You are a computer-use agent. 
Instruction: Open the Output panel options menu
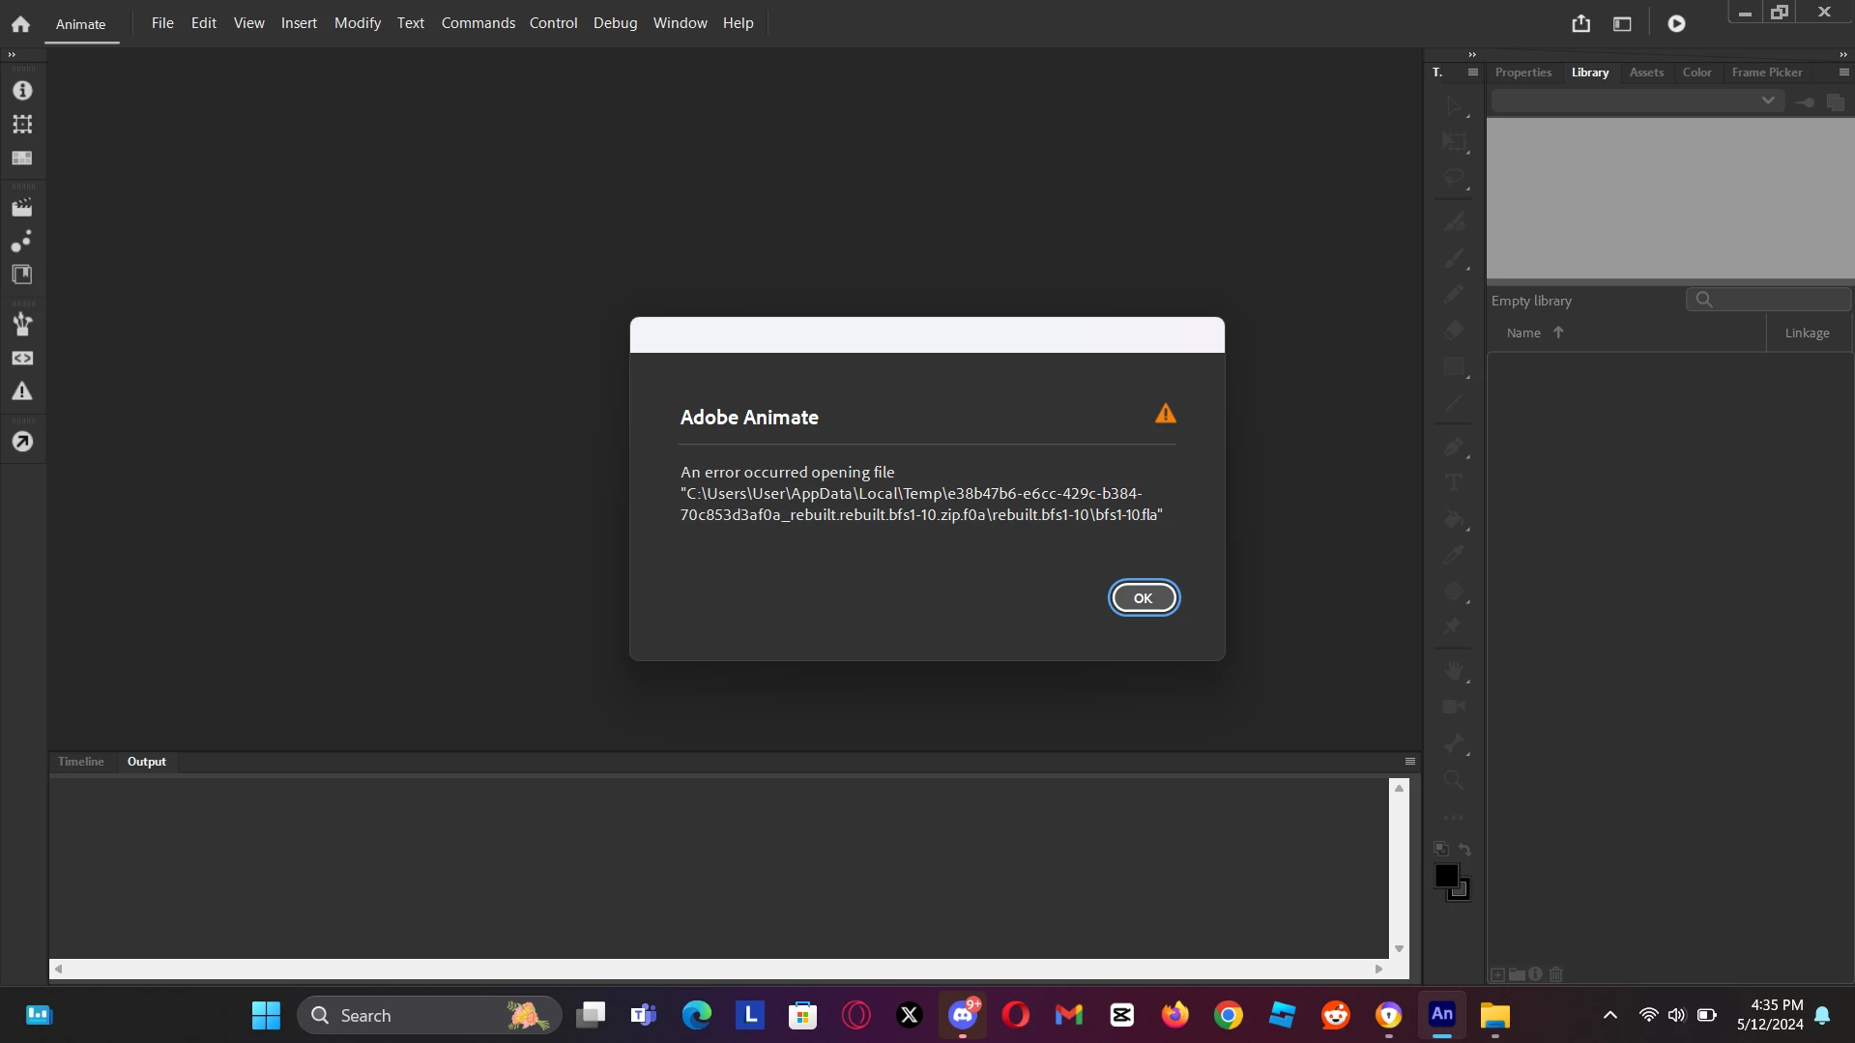point(1410,762)
